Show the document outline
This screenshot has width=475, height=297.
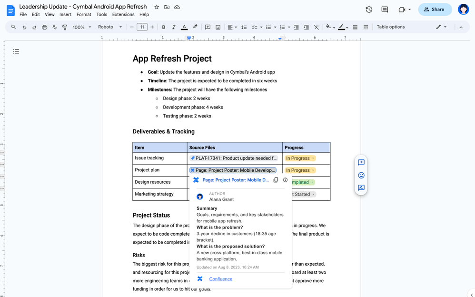point(16,51)
